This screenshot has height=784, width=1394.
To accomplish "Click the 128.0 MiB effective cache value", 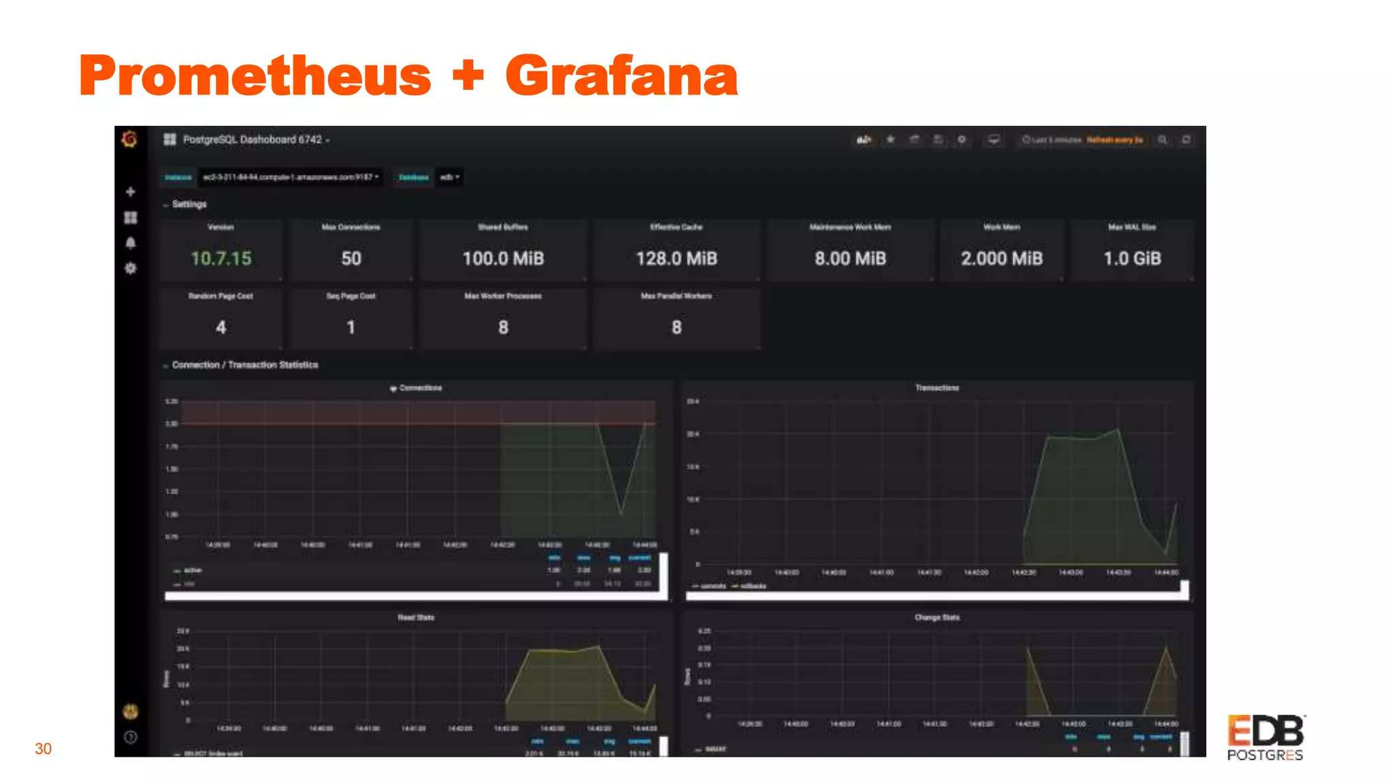I will point(676,259).
